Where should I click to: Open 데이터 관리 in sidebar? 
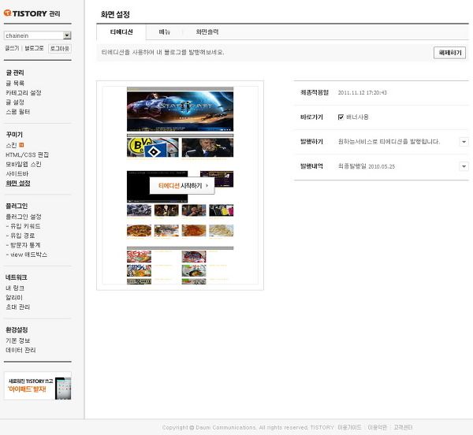click(x=20, y=350)
